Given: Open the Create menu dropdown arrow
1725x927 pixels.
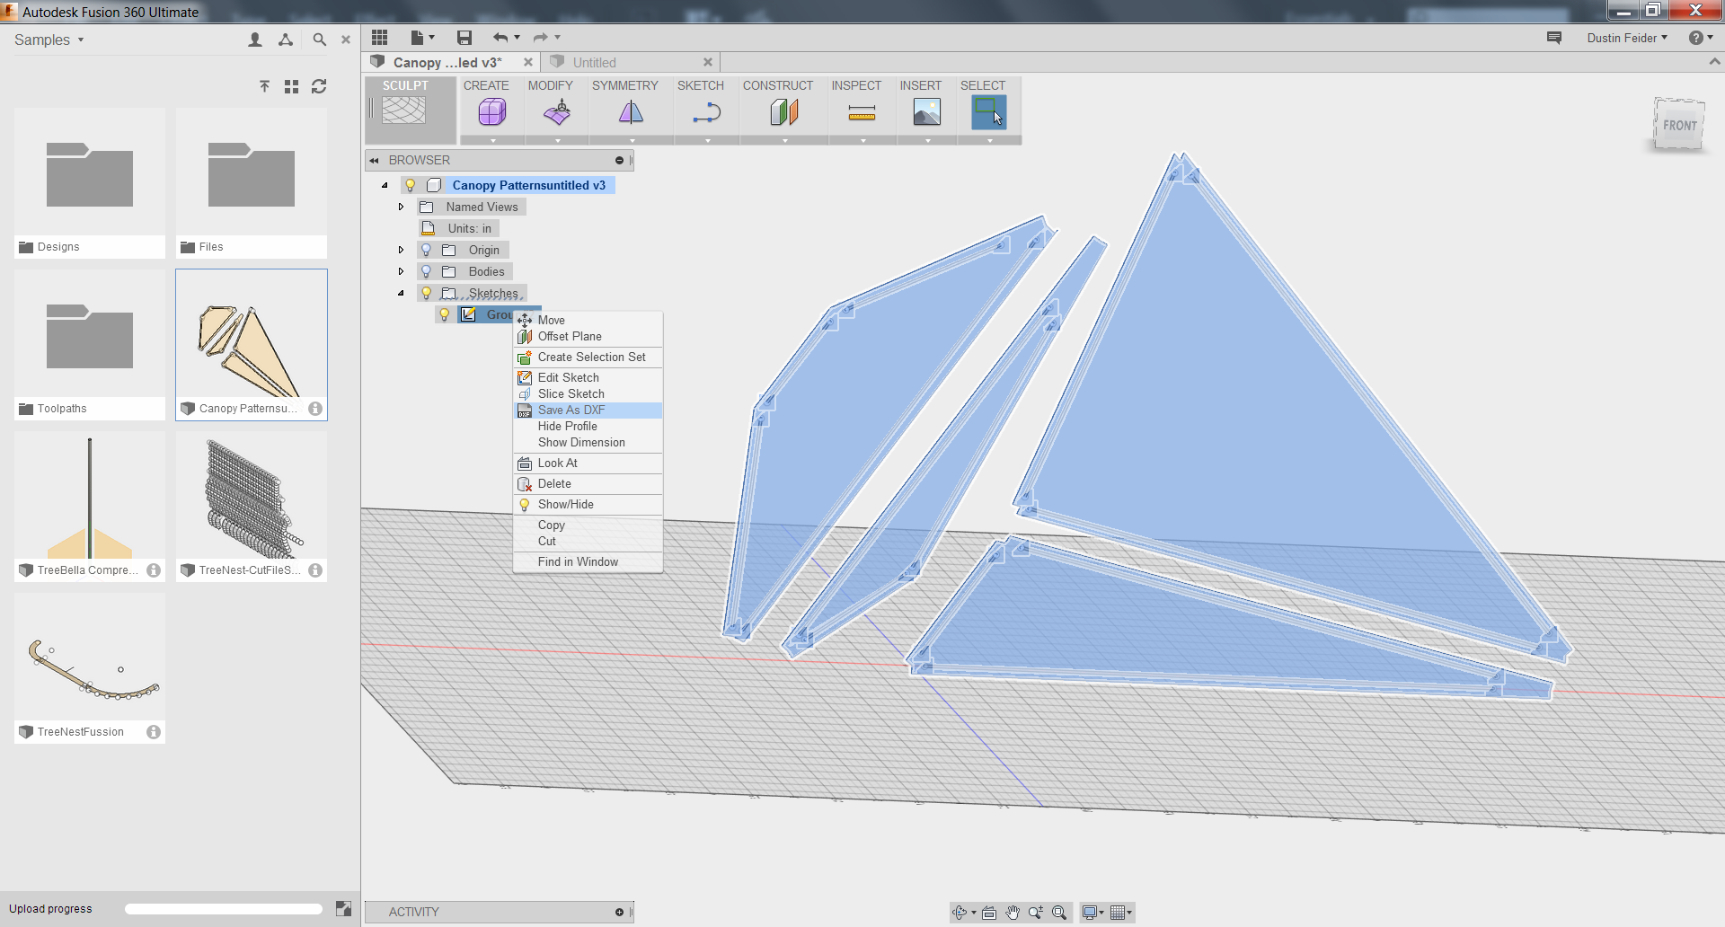Looking at the screenshot, I should [493, 141].
